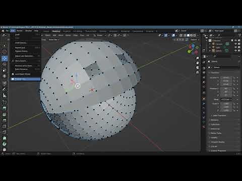Click Location X value field
242x181 pixels.
[226, 78]
